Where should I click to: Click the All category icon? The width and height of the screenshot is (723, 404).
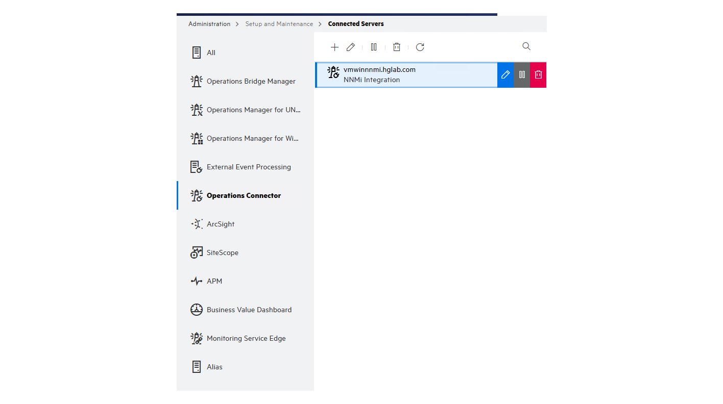(x=197, y=53)
